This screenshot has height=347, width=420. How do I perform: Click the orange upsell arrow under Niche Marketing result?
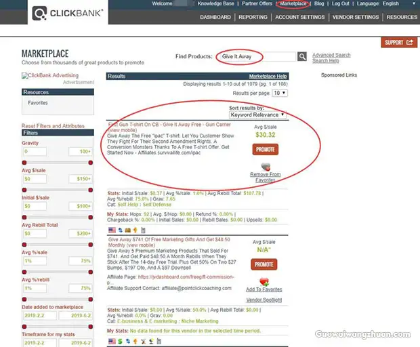[135, 341]
